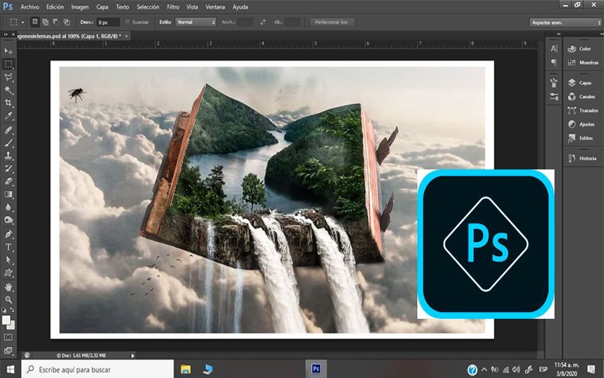The image size is (604, 378).
Task: Click the Windows taskbar search box
Action: coord(98,369)
